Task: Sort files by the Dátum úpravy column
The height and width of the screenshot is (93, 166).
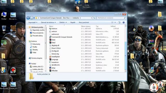Action: (86, 26)
